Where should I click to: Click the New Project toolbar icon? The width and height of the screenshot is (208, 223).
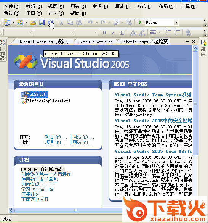pyautogui.click(x=7, y=23)
